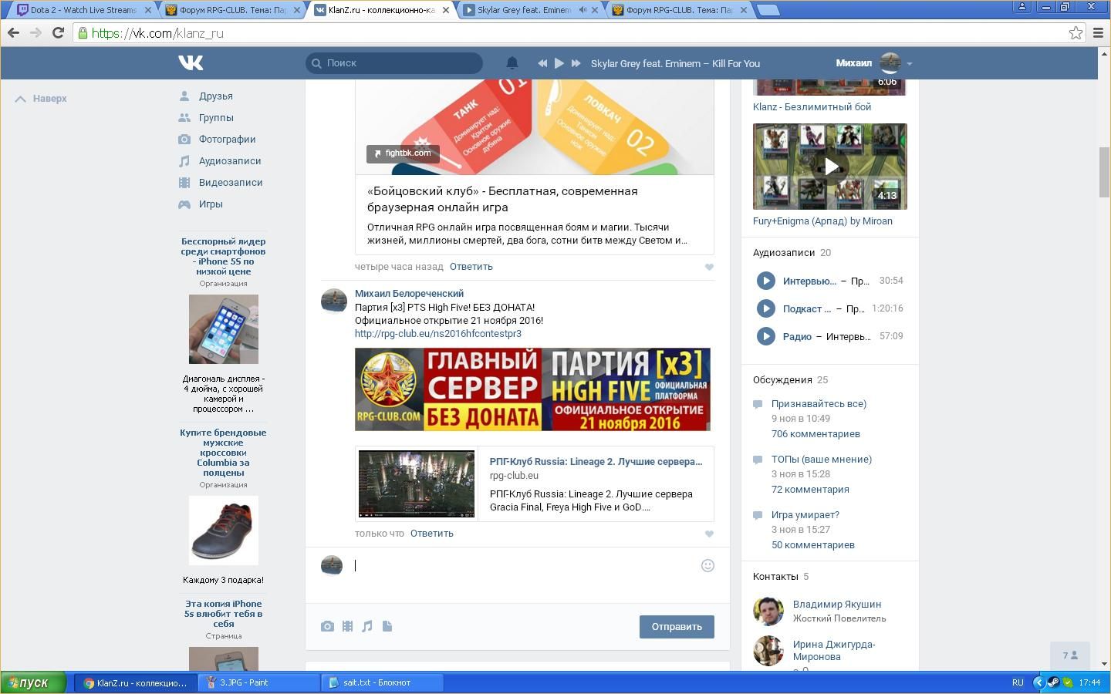Play the Интервью audio track
Image resolution: width=1111 pixels, height=694 pixels.
766,281
